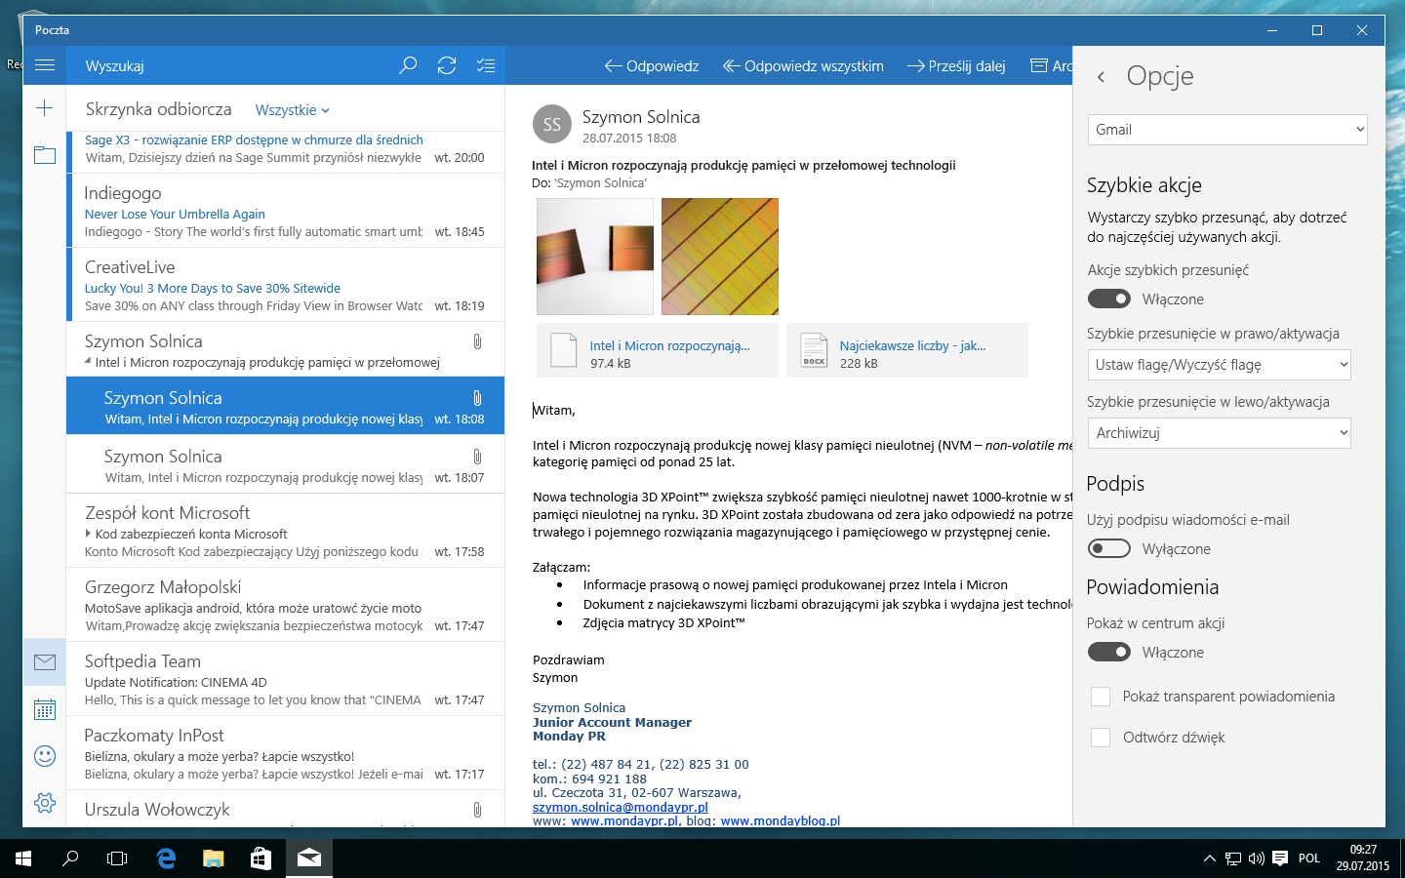The height and width of the screenshot is (878, 1405).
Task: Click Prześlij dalej to forward
Action: tap(956, 66)
